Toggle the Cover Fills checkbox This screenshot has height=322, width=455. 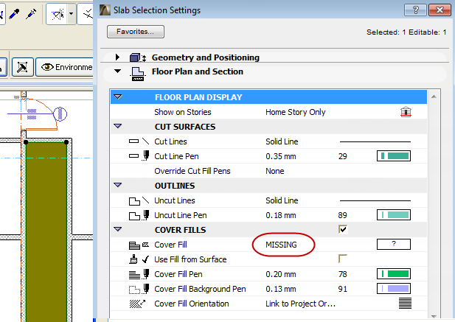(342, 230)
